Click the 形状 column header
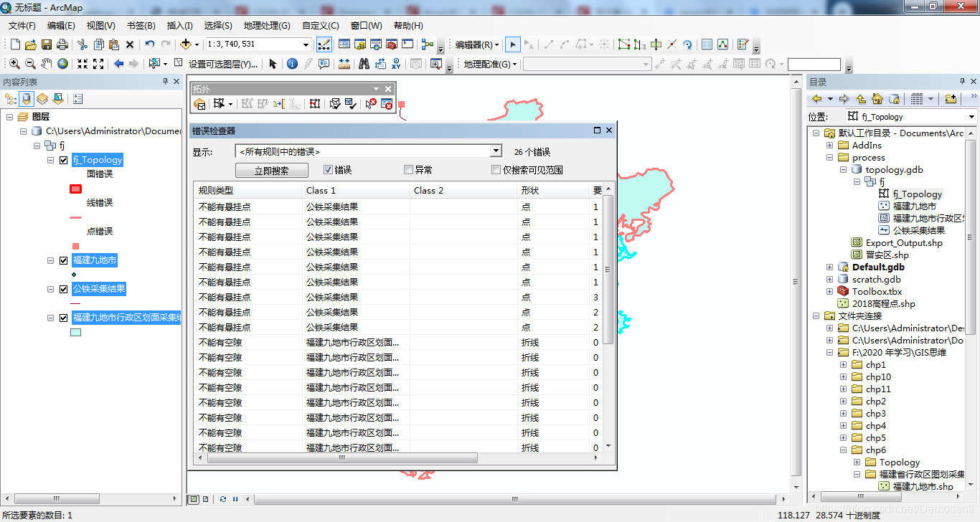Viewport: 980px width, 522px height. pos(552,191)
